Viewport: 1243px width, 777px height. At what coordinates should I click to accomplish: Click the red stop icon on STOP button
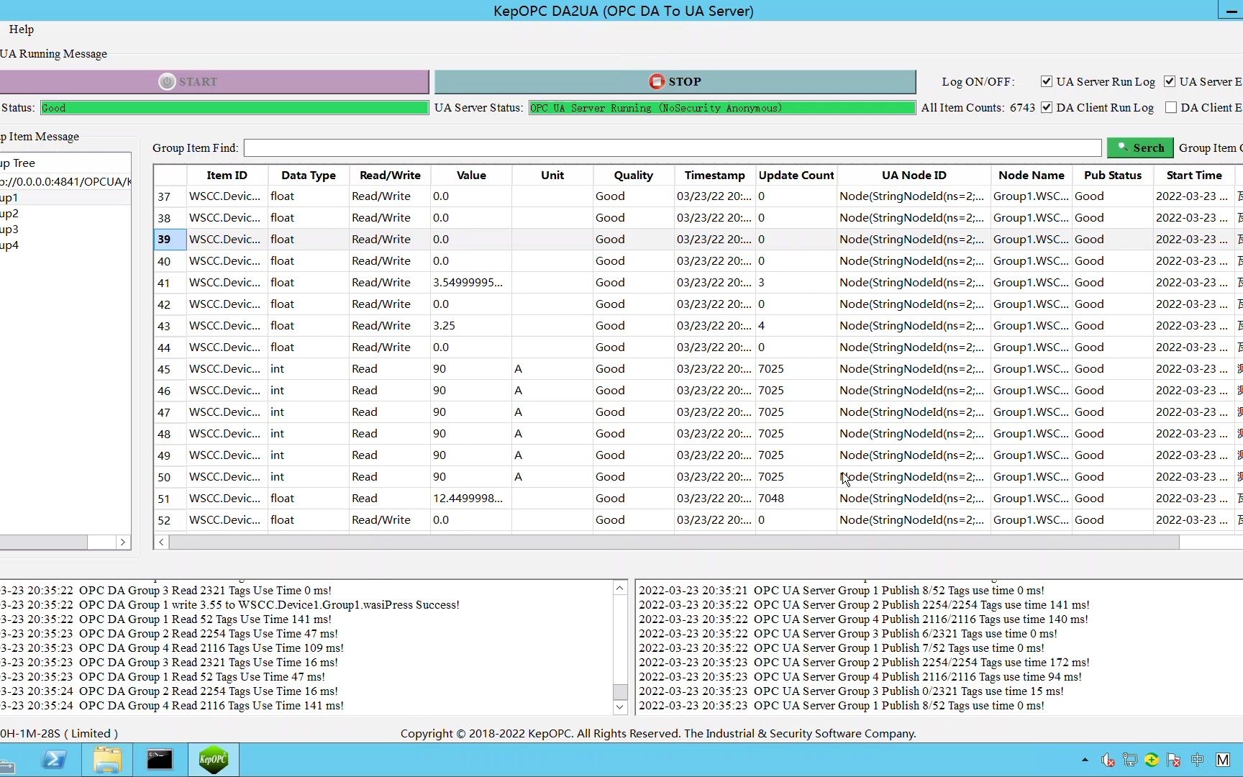point(657,82)
